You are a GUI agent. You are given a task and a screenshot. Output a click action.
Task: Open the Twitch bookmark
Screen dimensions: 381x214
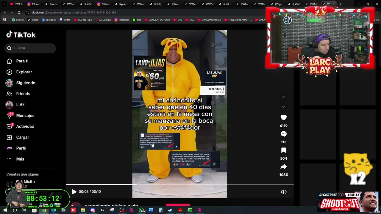click(65, 20)
